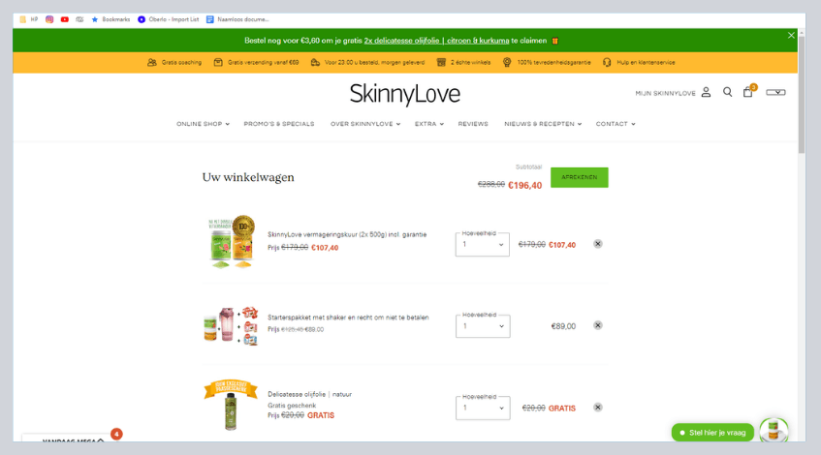This screenshot has width=821, height=455.
Task: Open the language selector dropdown in the header
Action: [x=775, y=92]
